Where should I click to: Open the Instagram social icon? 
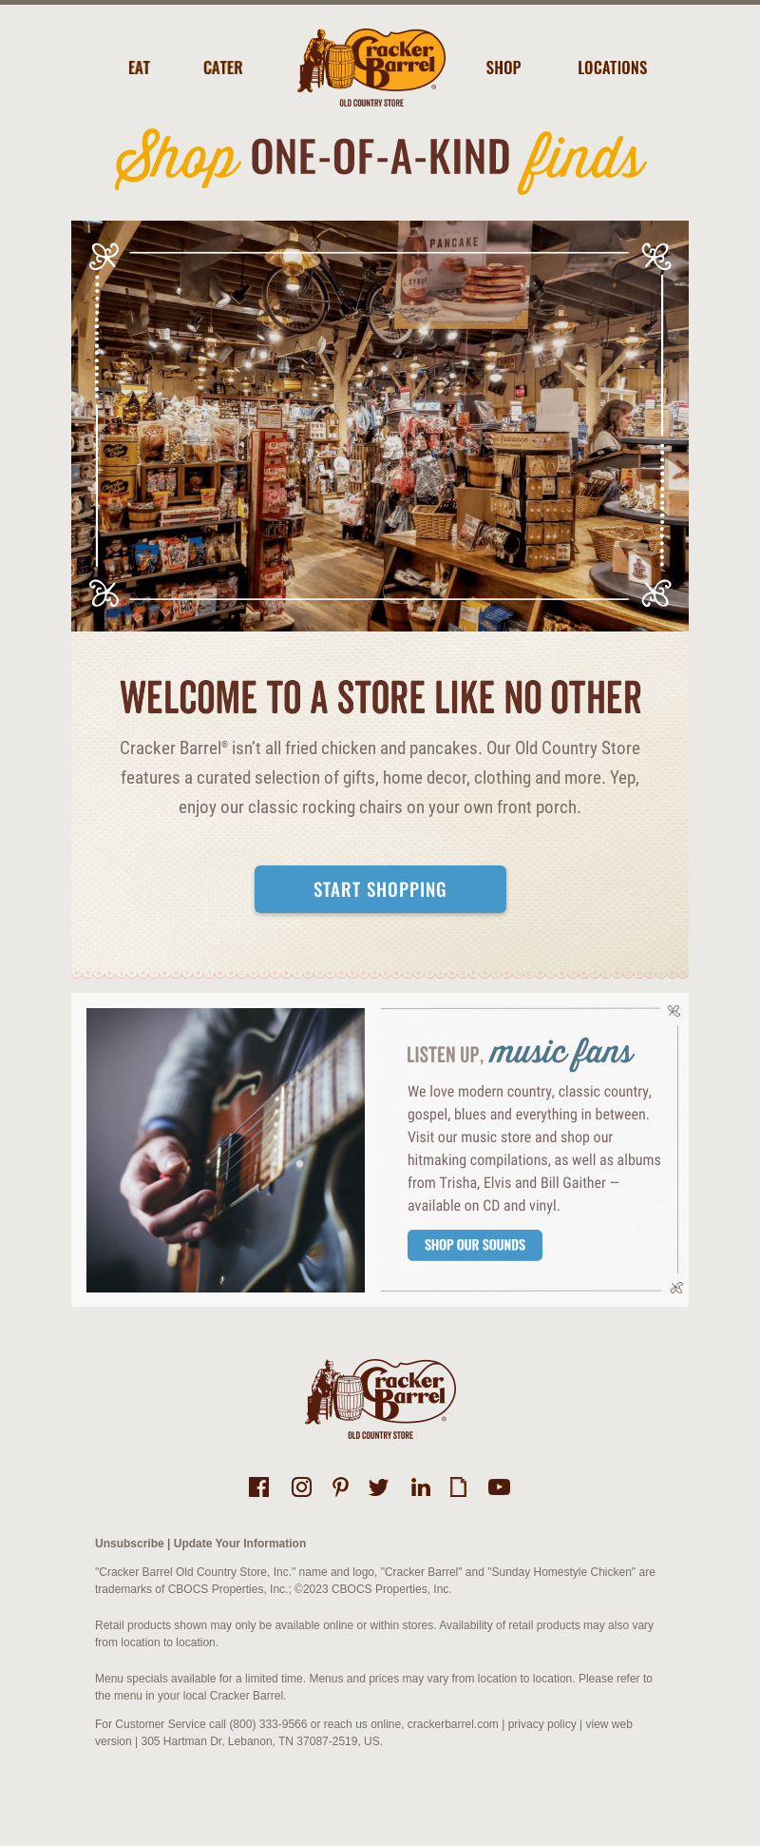(x=301, y=1487)
